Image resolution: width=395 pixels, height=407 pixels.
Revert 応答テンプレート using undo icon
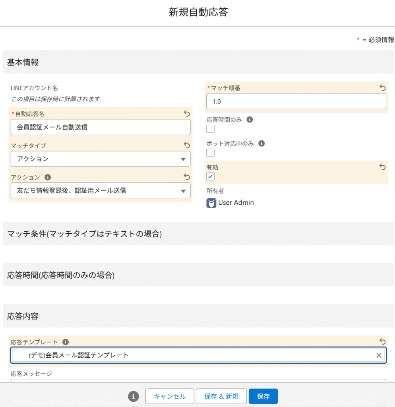tap(382, 341)
